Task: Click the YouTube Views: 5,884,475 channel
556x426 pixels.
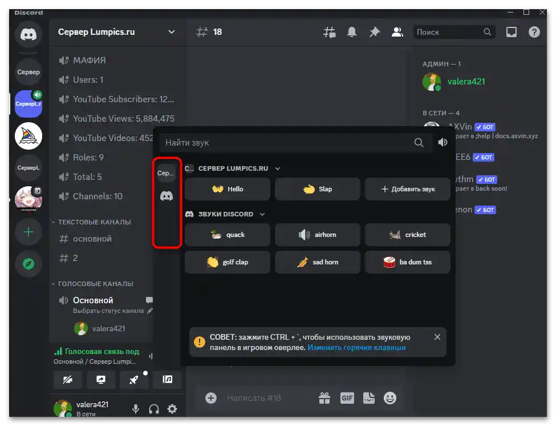Action: pyautogui.click(x=117, y=119)
